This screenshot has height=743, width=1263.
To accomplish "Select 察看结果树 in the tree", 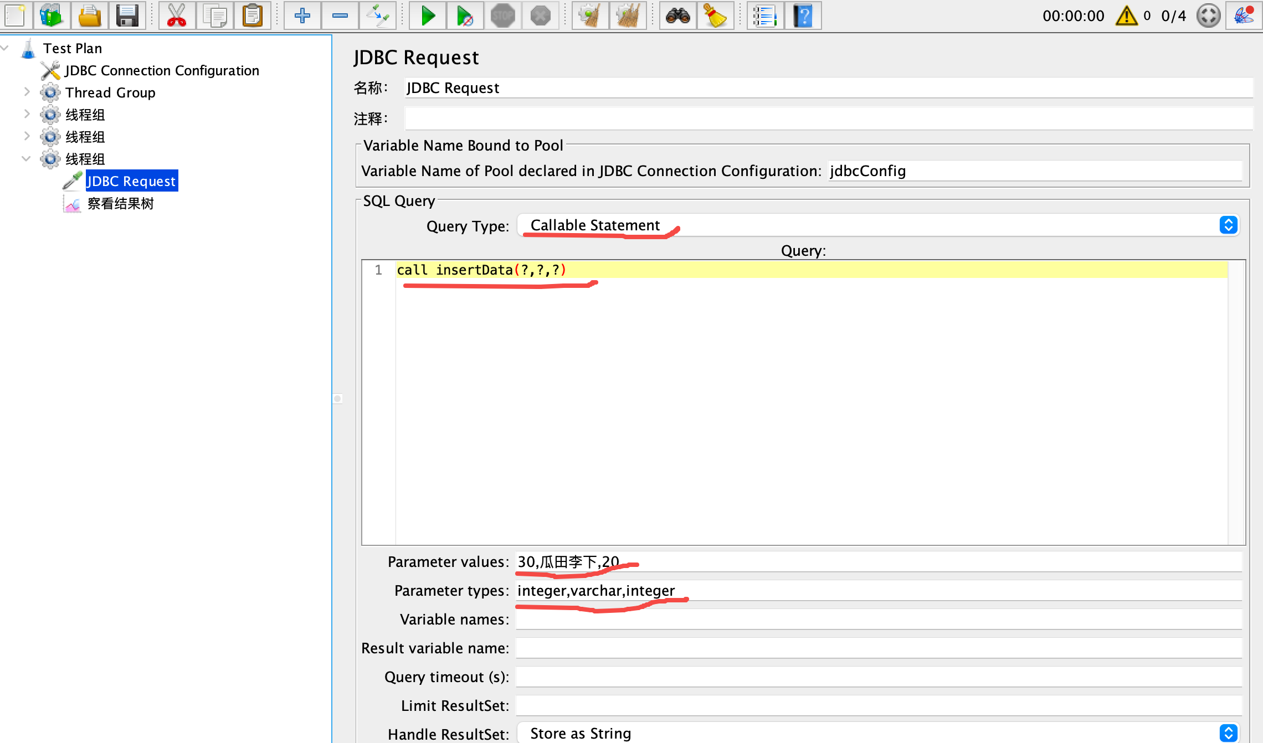I will [x=120, y=204].
